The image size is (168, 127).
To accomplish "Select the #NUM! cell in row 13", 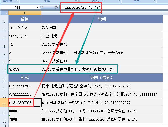I will coord(25,119).
